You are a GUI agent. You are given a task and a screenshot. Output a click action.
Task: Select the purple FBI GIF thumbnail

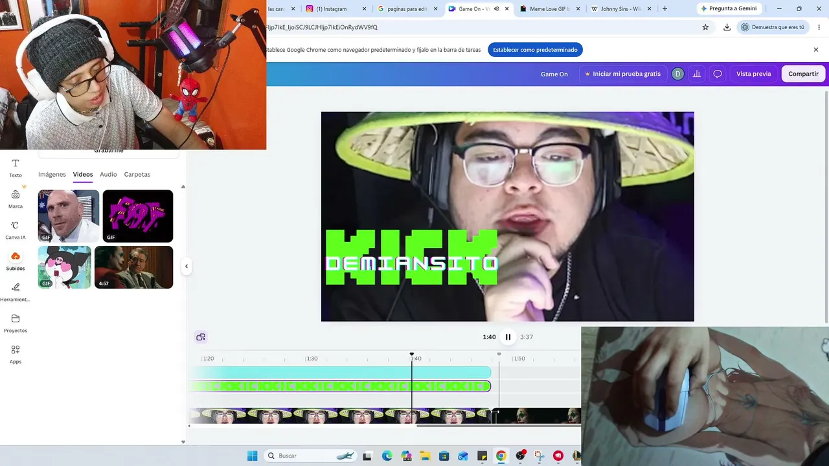pos(138,216)
